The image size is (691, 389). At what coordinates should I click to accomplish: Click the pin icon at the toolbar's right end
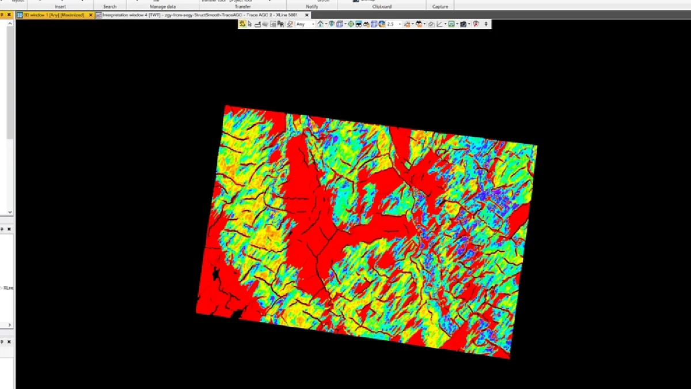(x=487, y=24)
